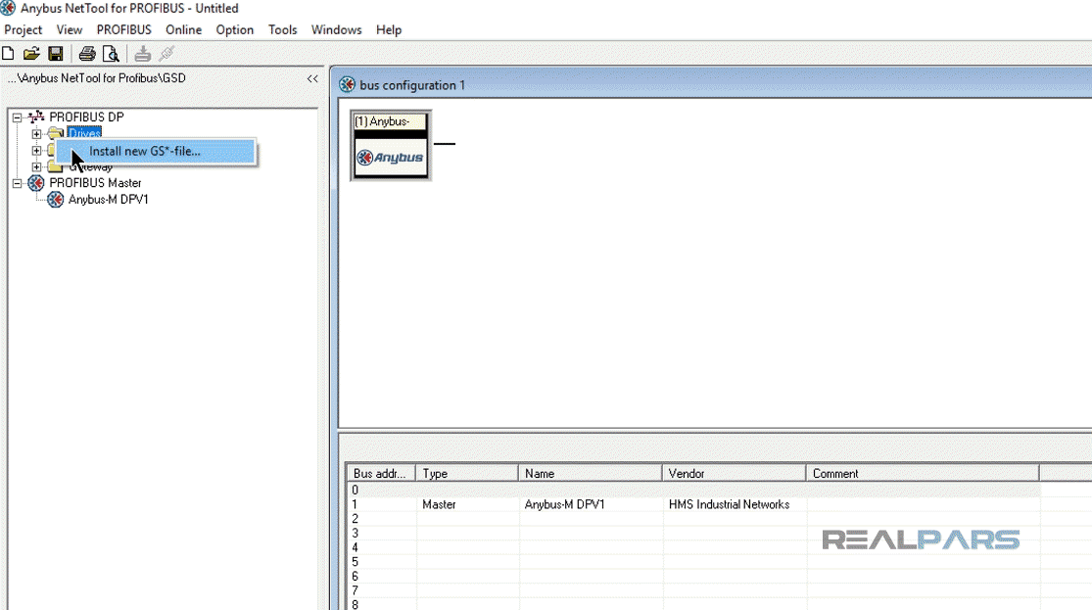The image size is (1092, 610).
Task: Open the Windows menu
Action: coord(336,30)
